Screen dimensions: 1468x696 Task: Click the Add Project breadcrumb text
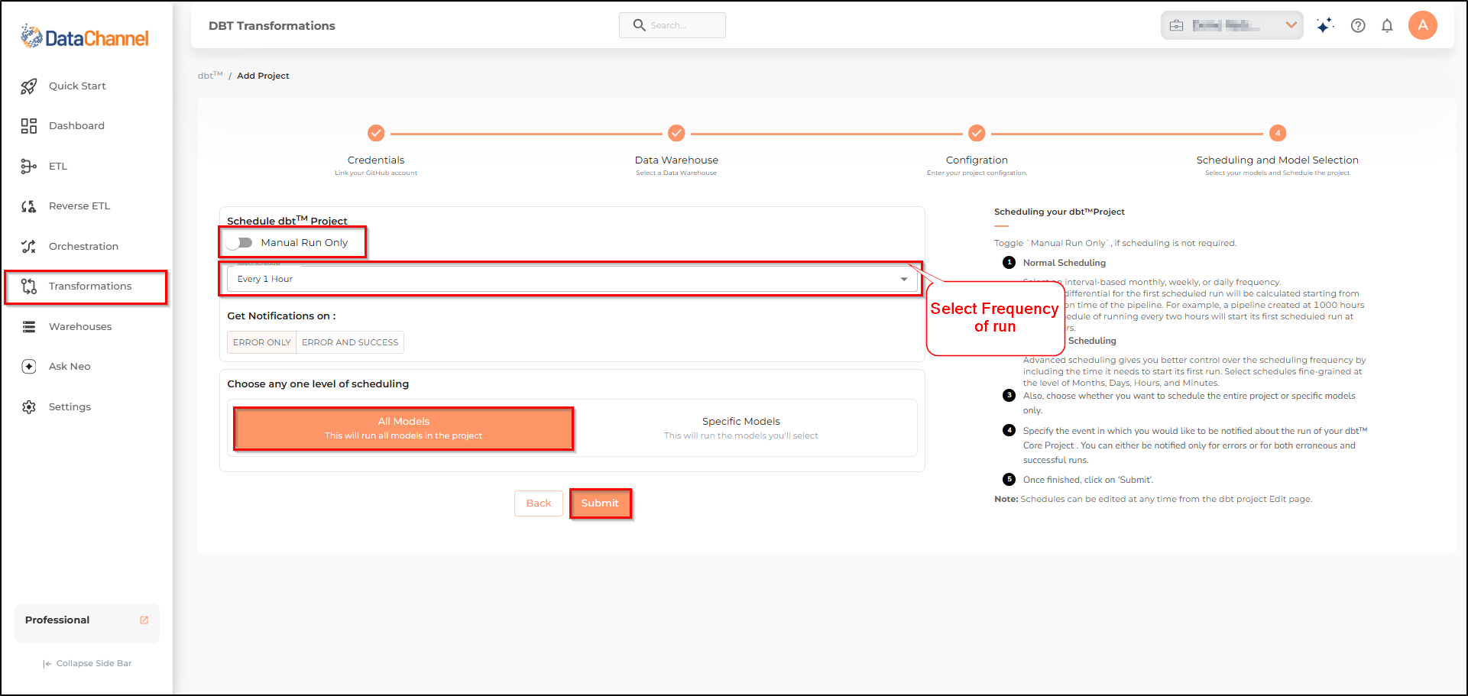click(x=263, y=76)
